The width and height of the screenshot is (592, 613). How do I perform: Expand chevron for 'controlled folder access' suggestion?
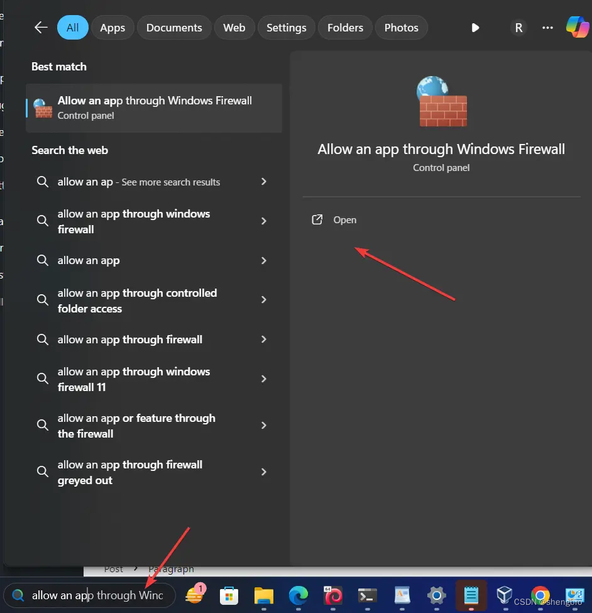[x=264, y=299]
